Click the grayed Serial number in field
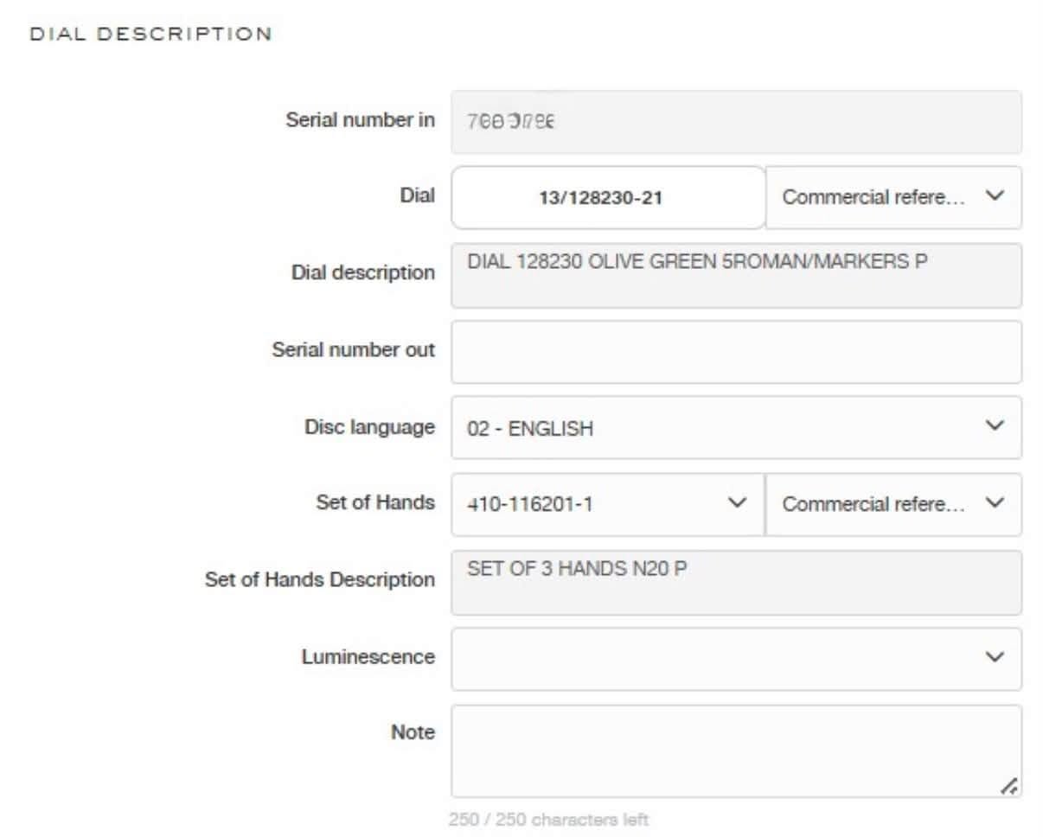This screenshot has width=1043, height=837. tap(736, 122)
